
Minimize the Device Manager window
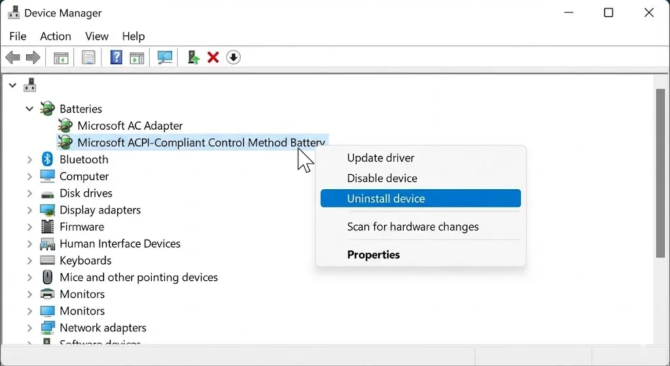click(x=569, y=13)
